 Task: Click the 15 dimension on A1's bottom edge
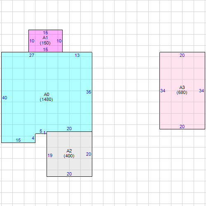click(x=45, y=49)
